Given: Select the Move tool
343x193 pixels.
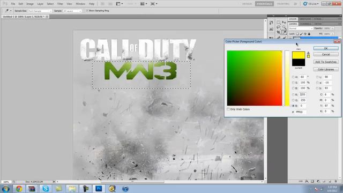Looking at the screenshot, I should click(284, 23).
